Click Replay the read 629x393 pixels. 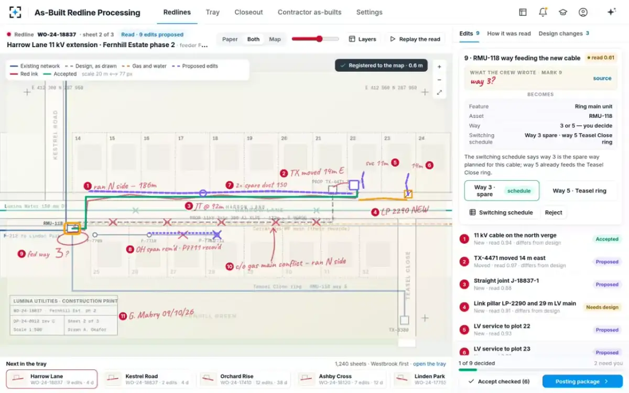tap(415, 39)
